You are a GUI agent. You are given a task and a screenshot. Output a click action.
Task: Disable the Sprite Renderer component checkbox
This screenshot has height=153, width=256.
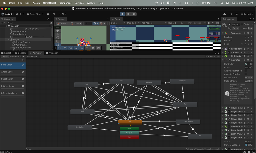(229, 49)
